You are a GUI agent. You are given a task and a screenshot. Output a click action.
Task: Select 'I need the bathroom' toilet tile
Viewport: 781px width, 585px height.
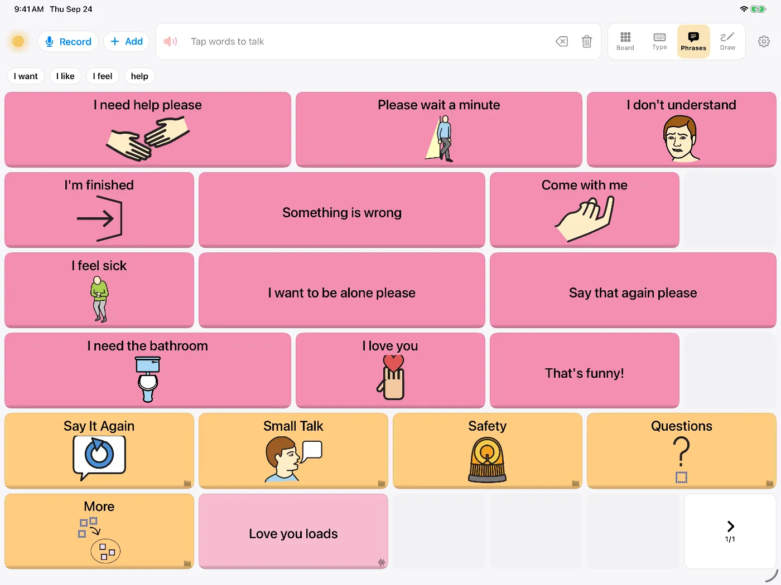[x=148, y=370]
